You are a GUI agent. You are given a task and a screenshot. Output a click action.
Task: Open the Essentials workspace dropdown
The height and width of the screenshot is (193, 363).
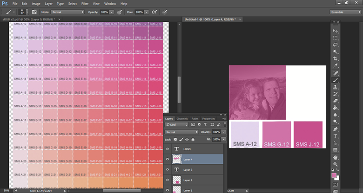(x=345, y=12)
